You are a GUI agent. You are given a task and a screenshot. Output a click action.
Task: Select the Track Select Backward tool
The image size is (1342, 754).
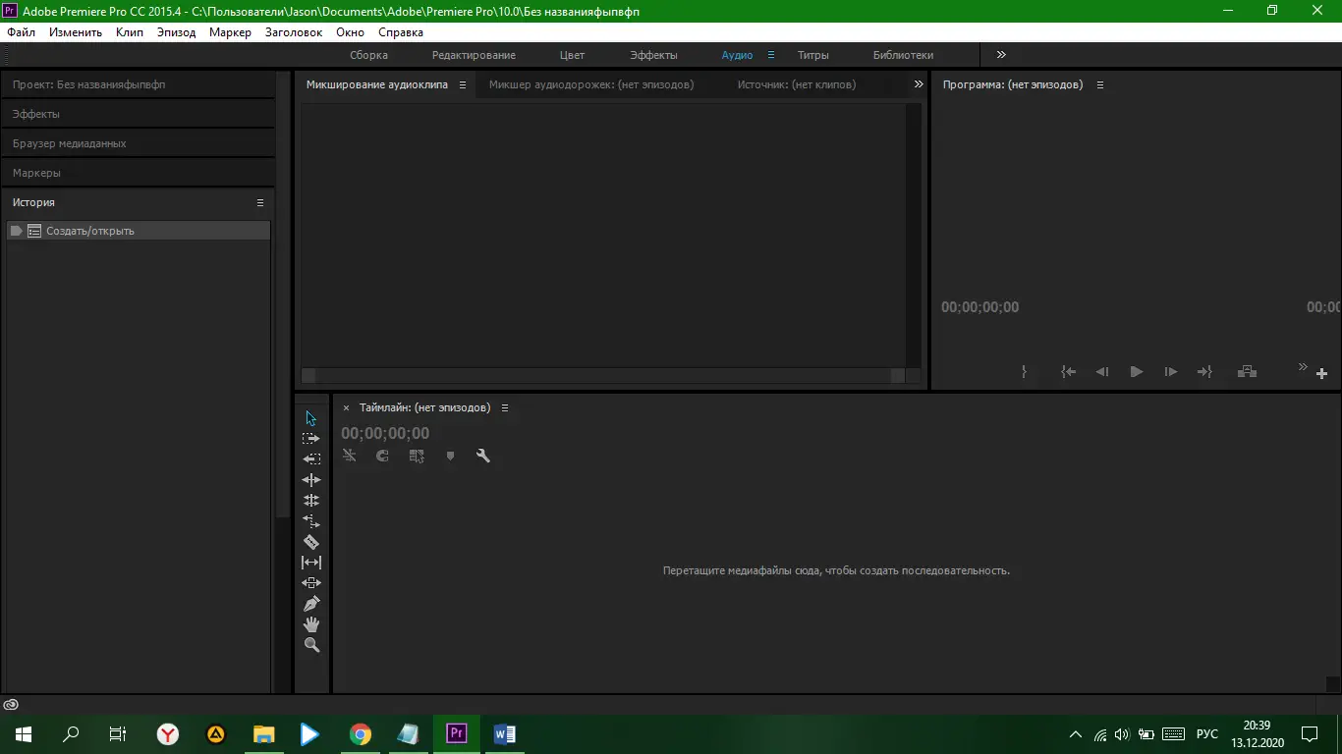tap(311, 459)
